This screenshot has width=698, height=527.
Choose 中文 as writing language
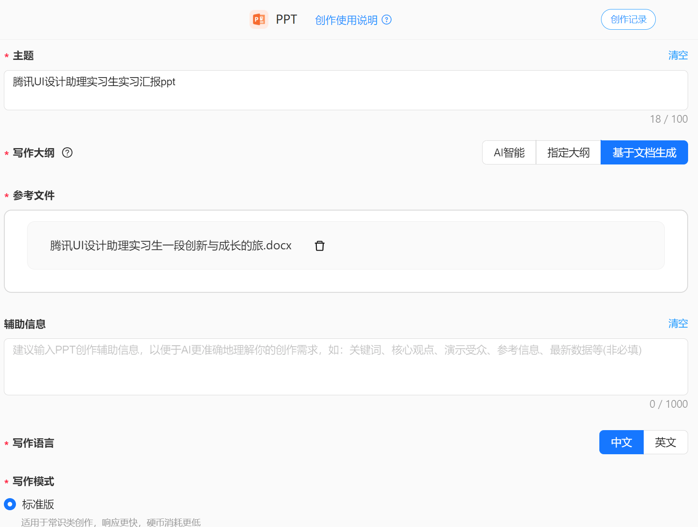(x=621, y=442)
